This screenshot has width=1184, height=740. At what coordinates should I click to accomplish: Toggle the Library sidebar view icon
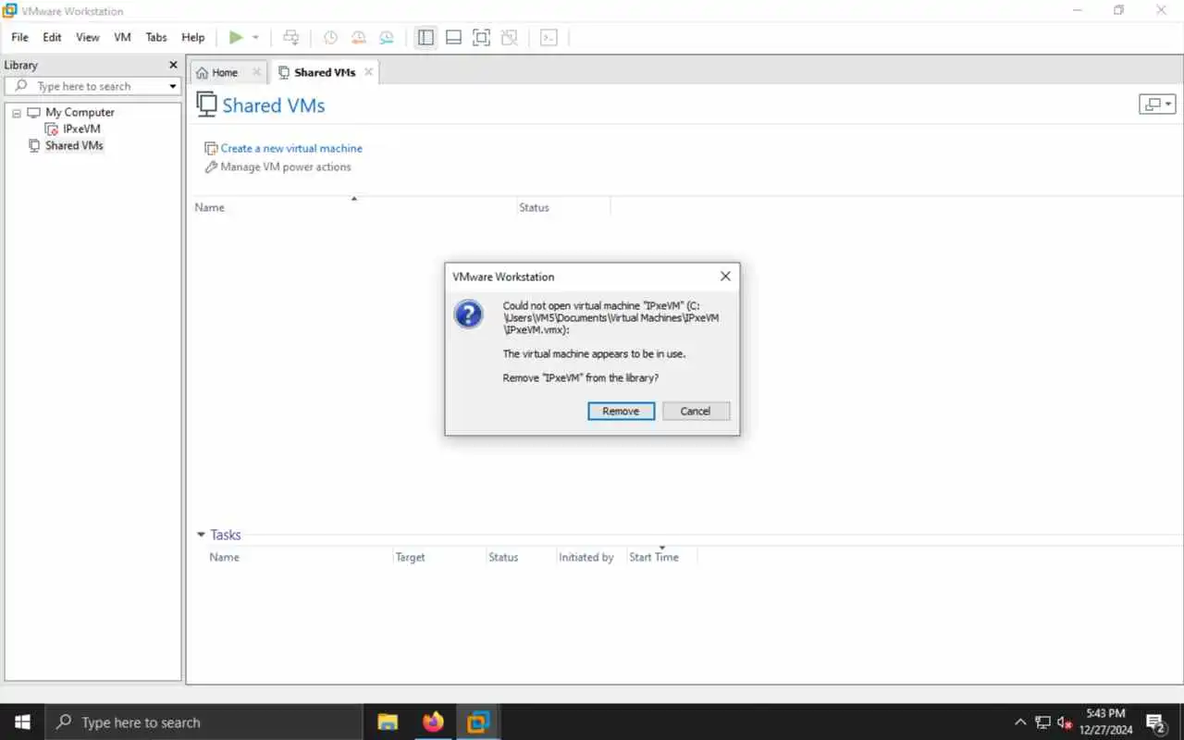425,37
